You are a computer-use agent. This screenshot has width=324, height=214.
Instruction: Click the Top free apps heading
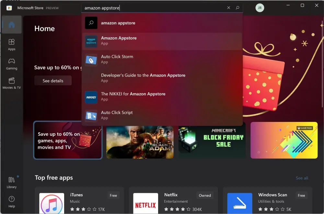tap(54, 178)
